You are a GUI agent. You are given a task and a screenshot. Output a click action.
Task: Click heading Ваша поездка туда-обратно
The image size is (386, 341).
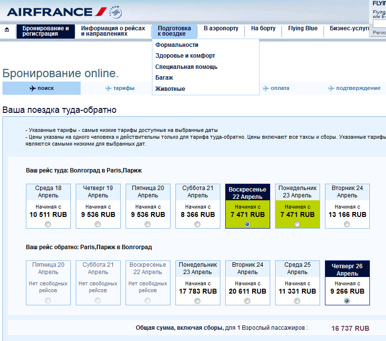tap(59, 110)
